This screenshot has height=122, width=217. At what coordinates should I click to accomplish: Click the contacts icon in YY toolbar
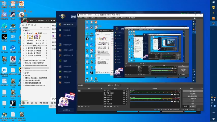[x=23, y=25]
